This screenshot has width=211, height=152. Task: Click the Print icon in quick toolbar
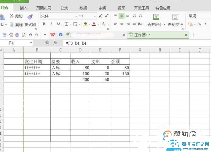17,35
